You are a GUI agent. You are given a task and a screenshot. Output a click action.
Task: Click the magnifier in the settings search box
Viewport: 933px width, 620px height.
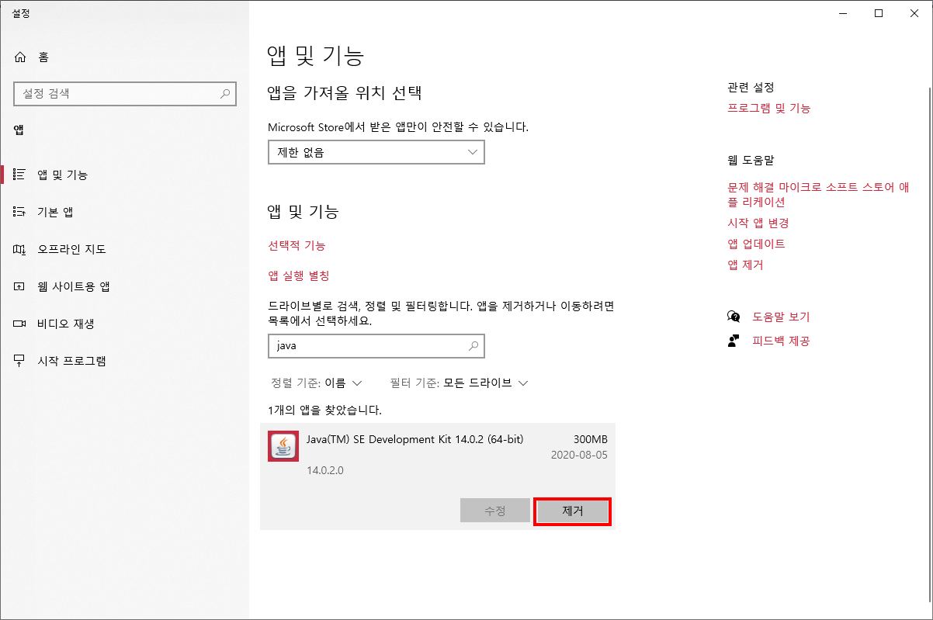tap(225, 93)
